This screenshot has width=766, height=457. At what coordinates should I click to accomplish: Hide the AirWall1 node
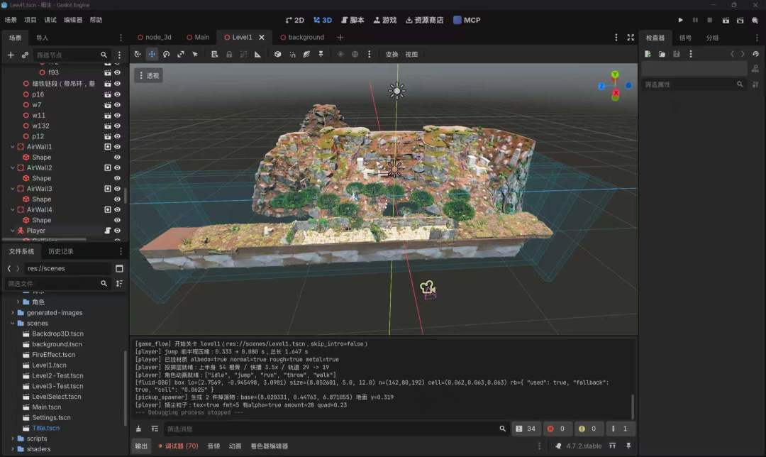tap(117, 147)
